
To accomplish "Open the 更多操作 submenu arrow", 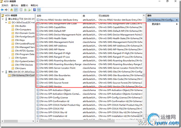I will point(177,24).
